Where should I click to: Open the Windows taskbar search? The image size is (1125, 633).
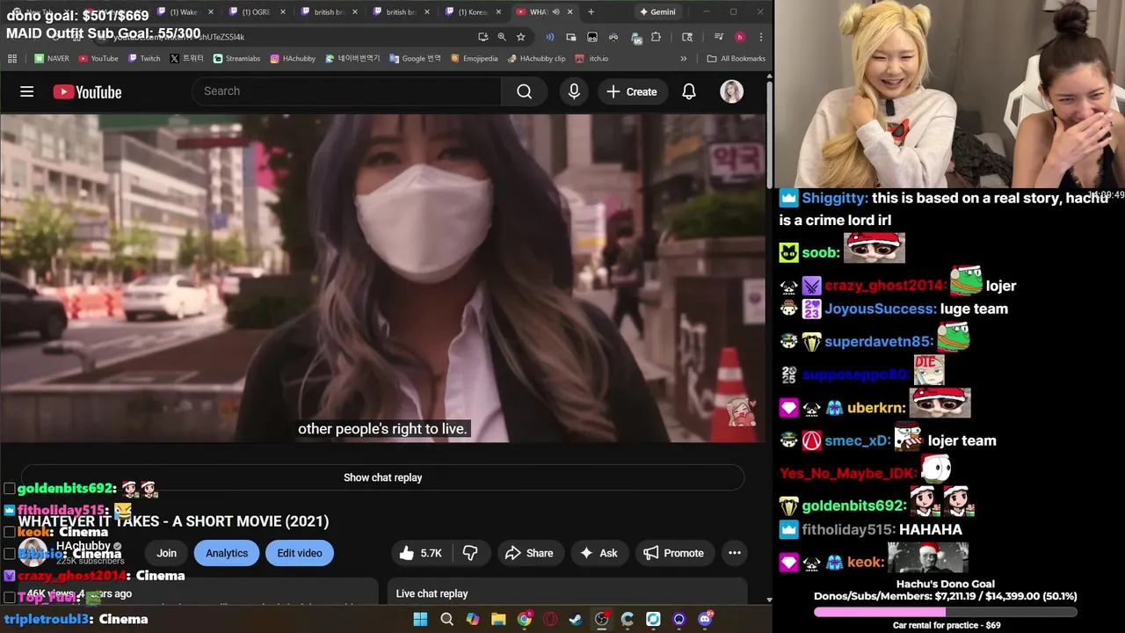coord(446,619)
